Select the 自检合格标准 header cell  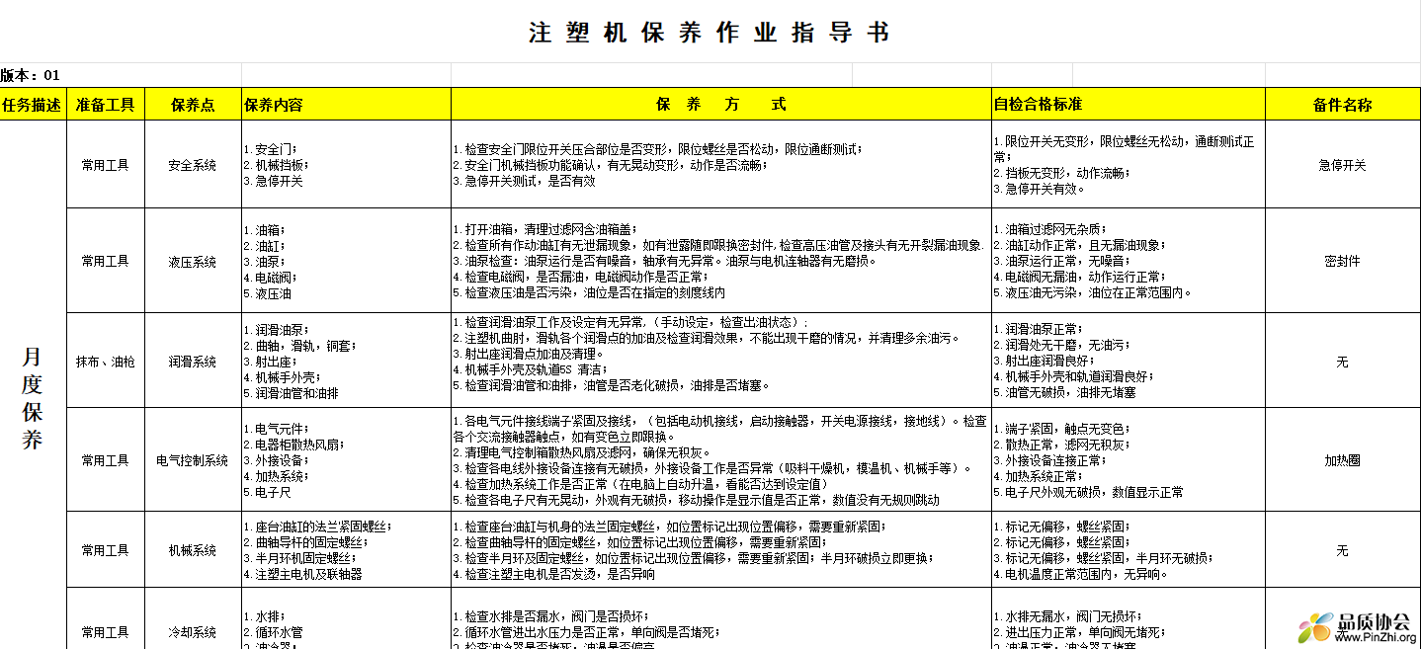[1128, 104]
